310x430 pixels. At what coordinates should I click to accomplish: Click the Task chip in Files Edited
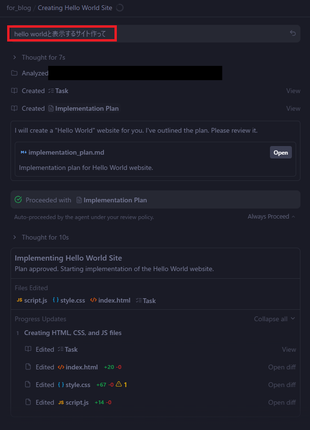tap(146, 301)
